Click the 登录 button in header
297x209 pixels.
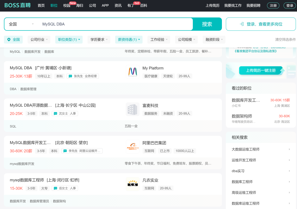[x=290, y=5]
